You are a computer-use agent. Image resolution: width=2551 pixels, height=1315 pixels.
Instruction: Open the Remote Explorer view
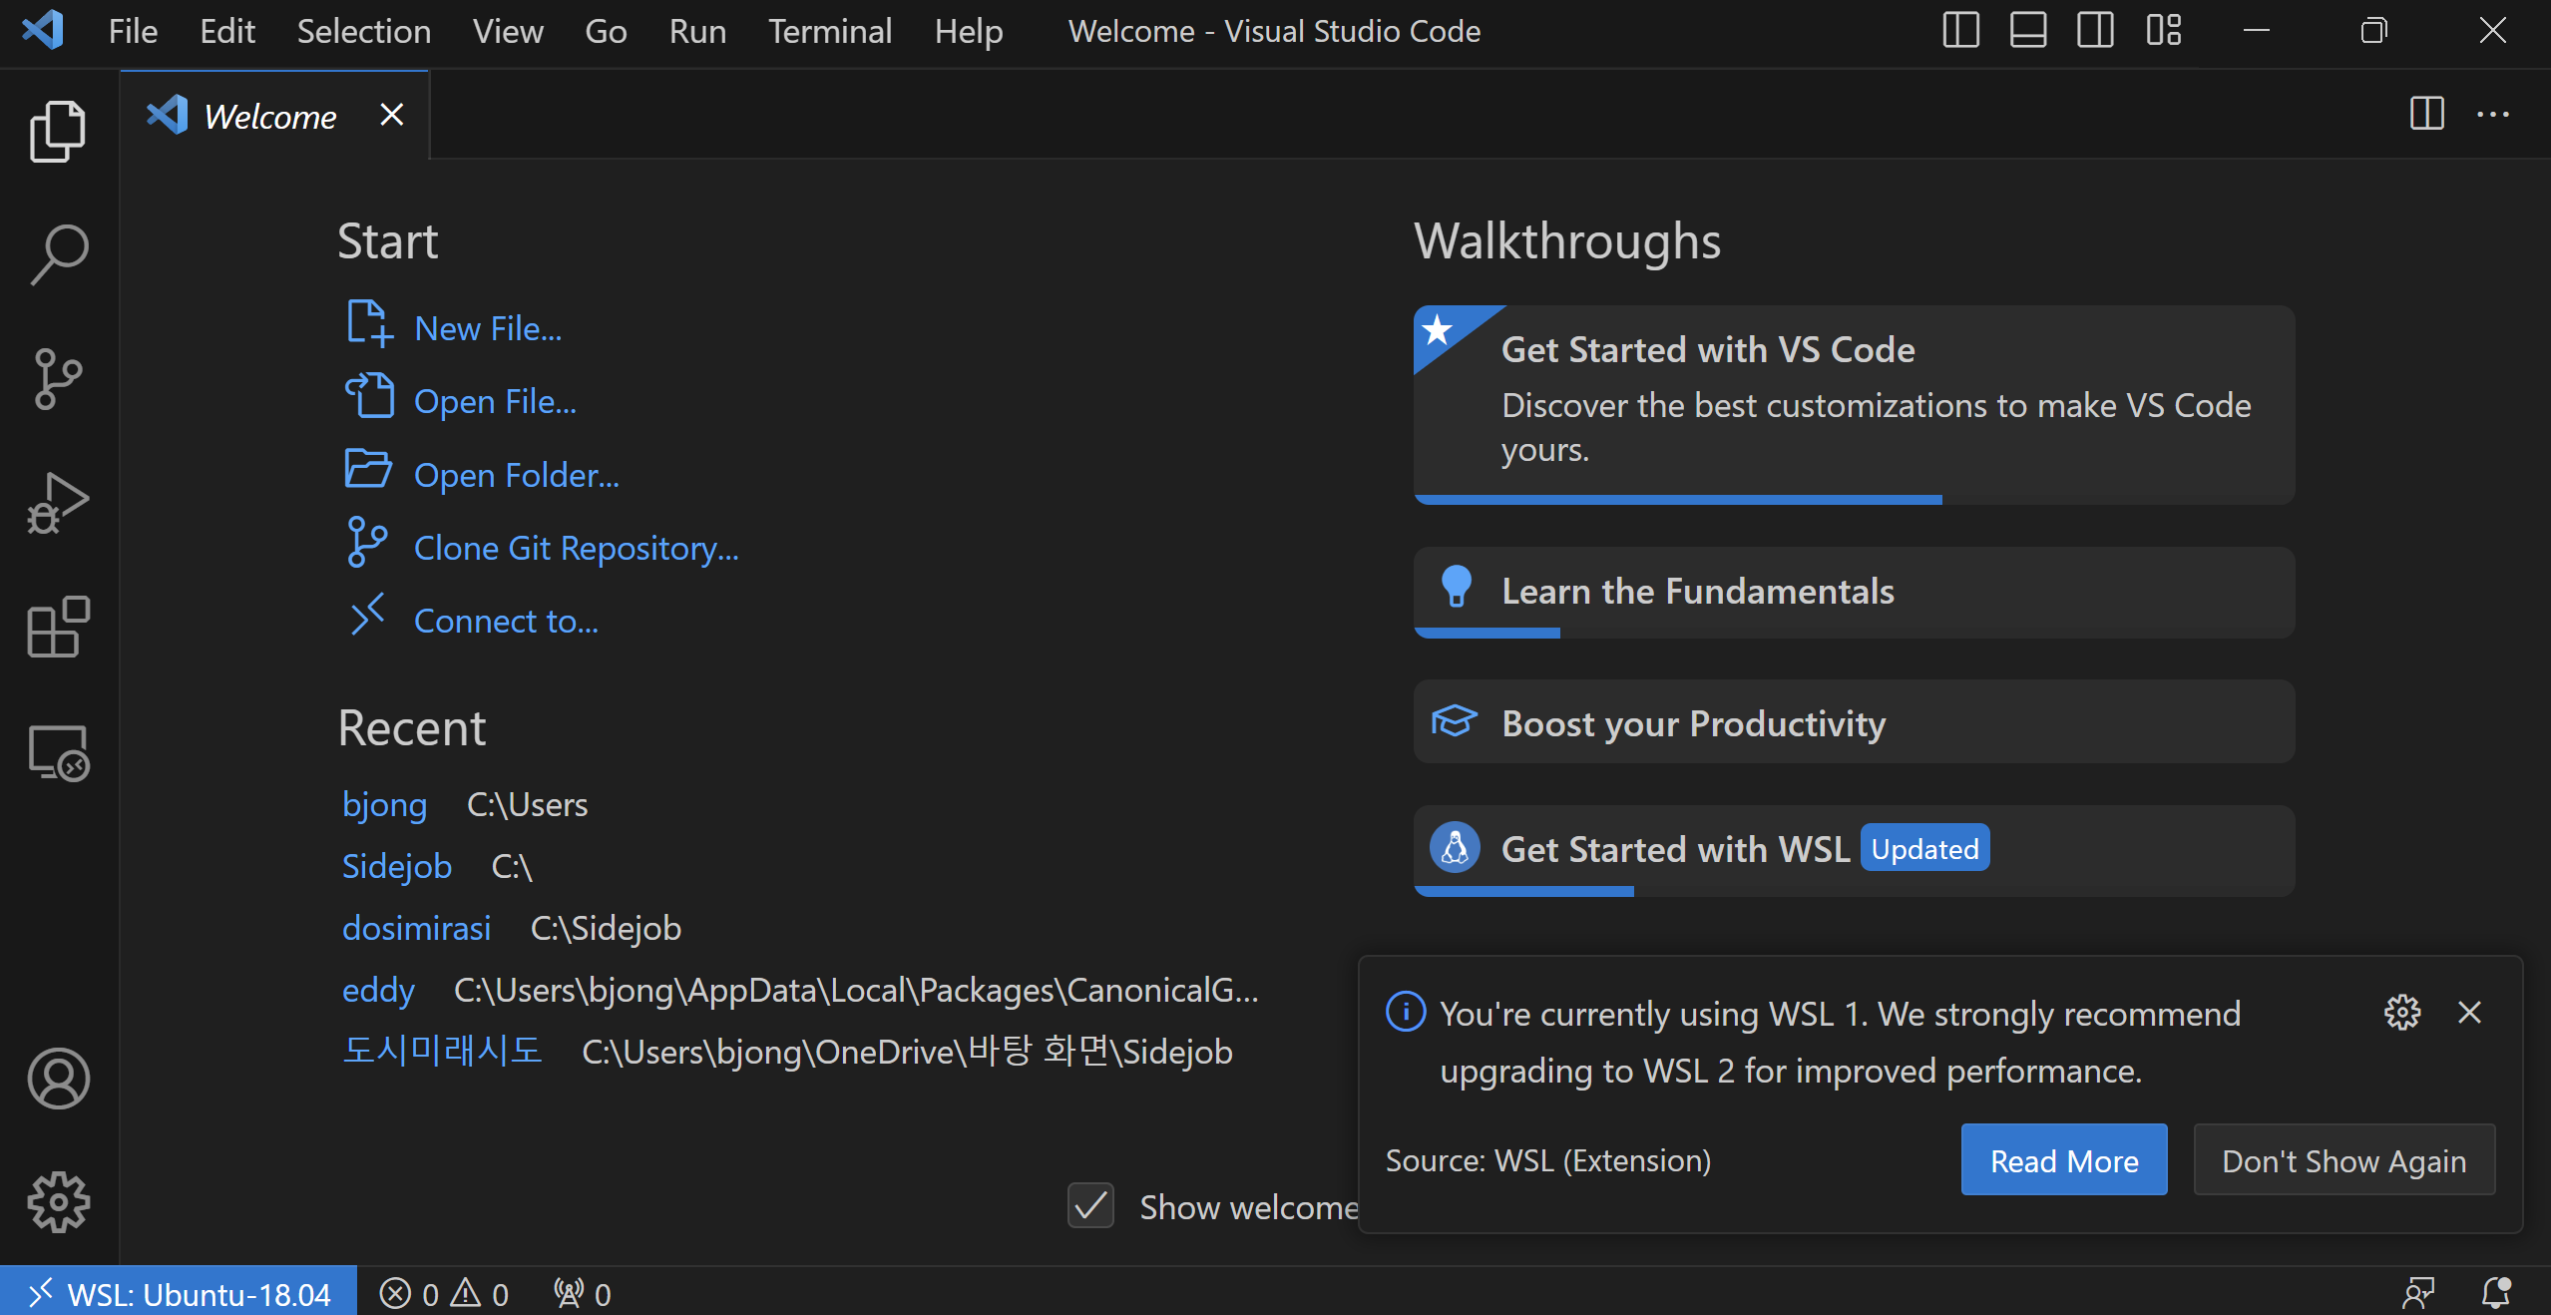(58, 752)
